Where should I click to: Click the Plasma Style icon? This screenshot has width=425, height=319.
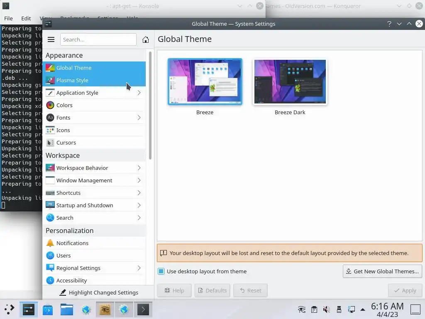[50, 80]
